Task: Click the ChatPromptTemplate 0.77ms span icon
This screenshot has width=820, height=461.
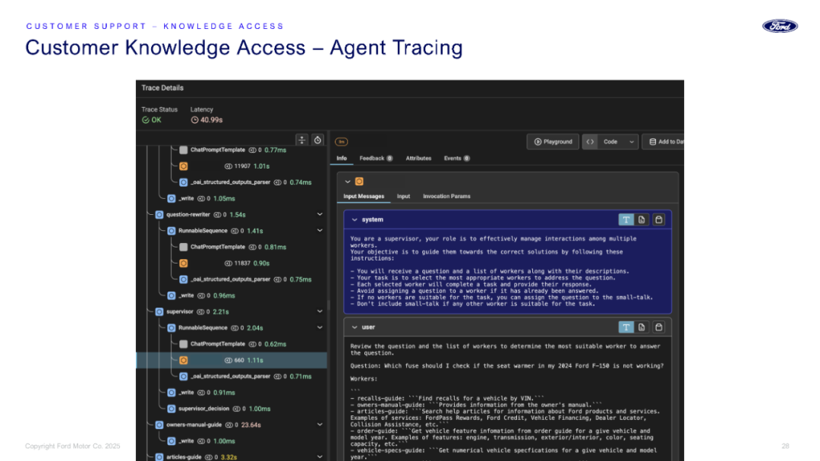Action: point(184,150)
